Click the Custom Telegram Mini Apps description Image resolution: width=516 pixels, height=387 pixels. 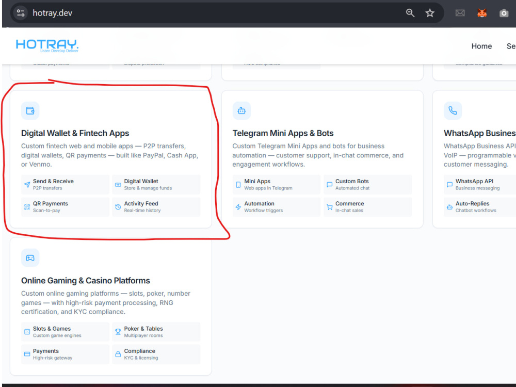[318, 155]
